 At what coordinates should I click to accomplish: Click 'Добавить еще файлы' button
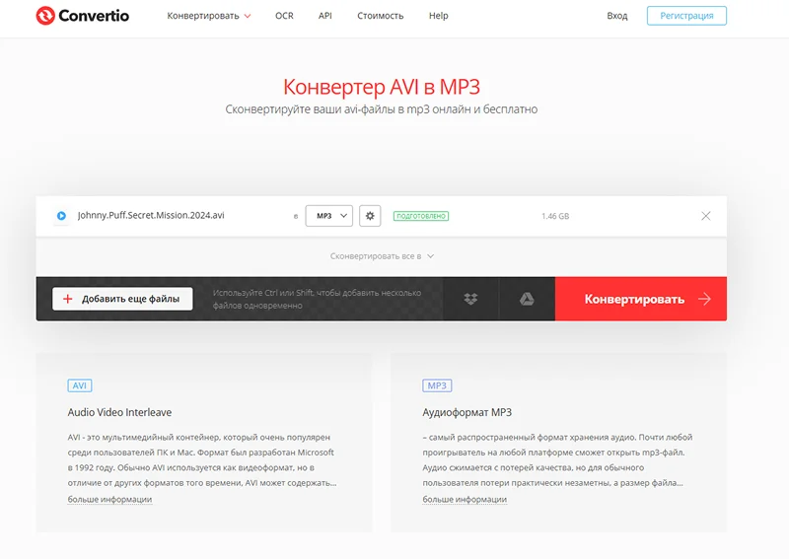(122, 299)
